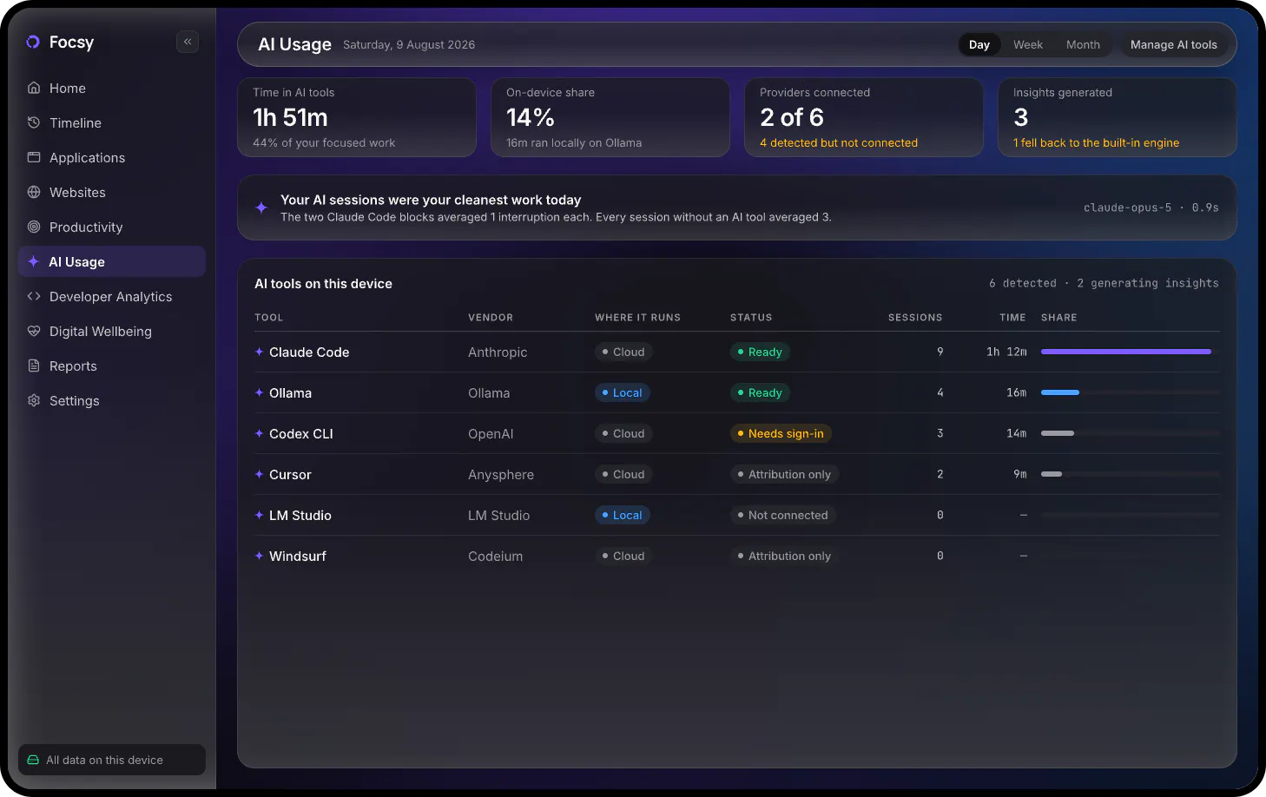
Task: Click the Productivity target icon
Action: click(34, 227)
